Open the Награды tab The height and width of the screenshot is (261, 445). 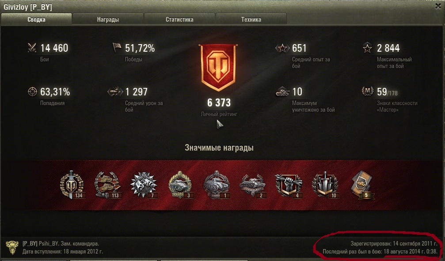pos(108,19)
